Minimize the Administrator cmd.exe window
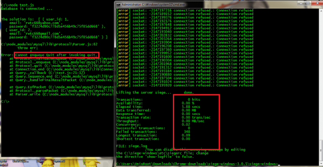This screenshot has width=323, height=167. 301,3
